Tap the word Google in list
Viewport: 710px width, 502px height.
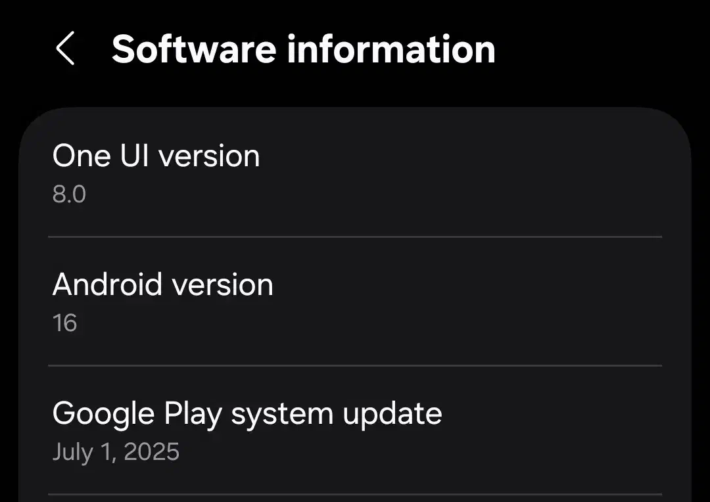coord(102,414)
